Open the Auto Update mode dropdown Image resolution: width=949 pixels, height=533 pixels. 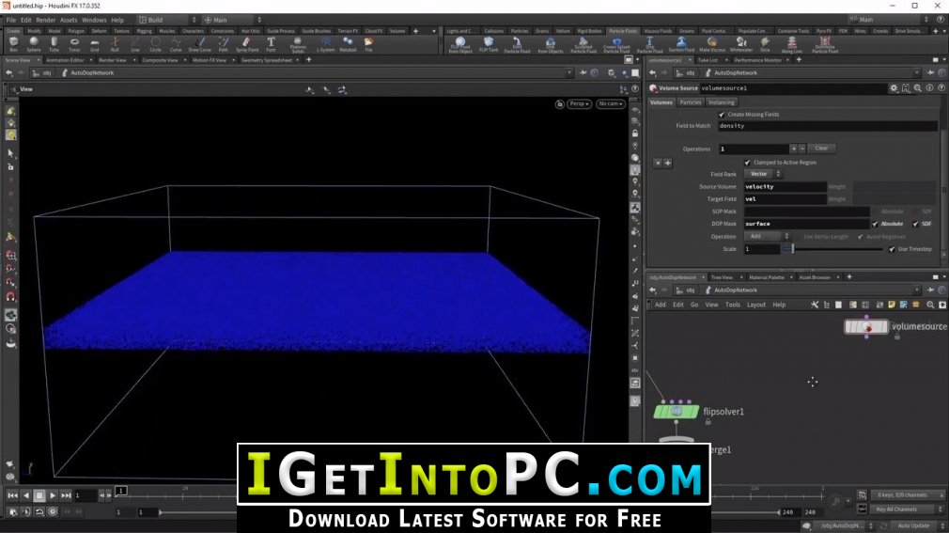pyautogui.click(x=918, y=525)
